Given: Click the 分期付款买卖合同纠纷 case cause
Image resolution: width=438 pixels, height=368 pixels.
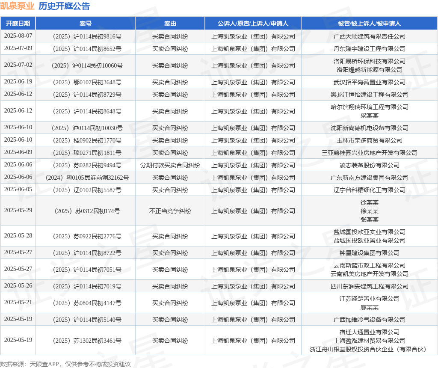Looking at the screenshot, I should tap(170, 165).
